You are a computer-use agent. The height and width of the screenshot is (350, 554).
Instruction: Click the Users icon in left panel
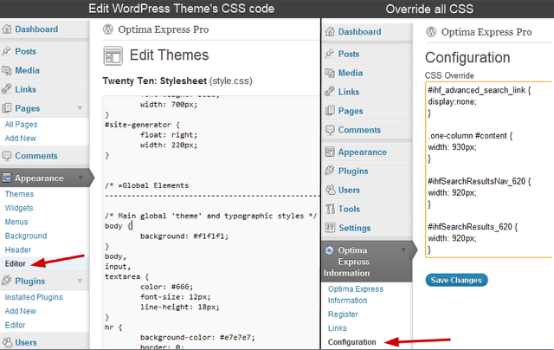(x=6, y=342)
